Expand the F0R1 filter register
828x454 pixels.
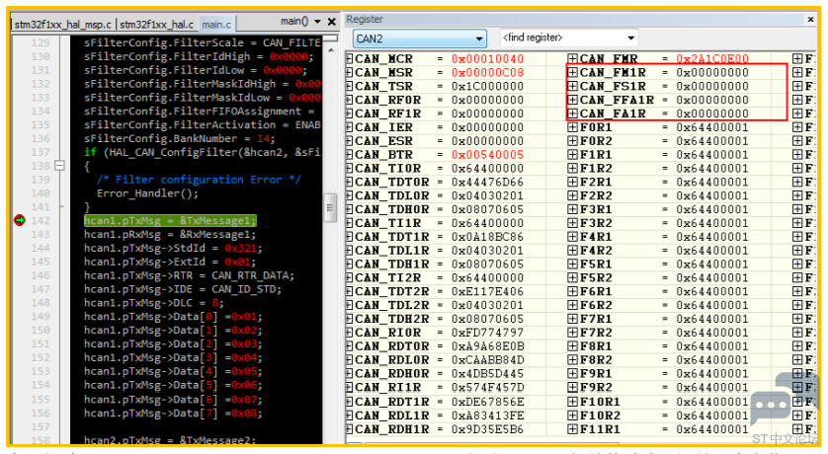point(572,127)
